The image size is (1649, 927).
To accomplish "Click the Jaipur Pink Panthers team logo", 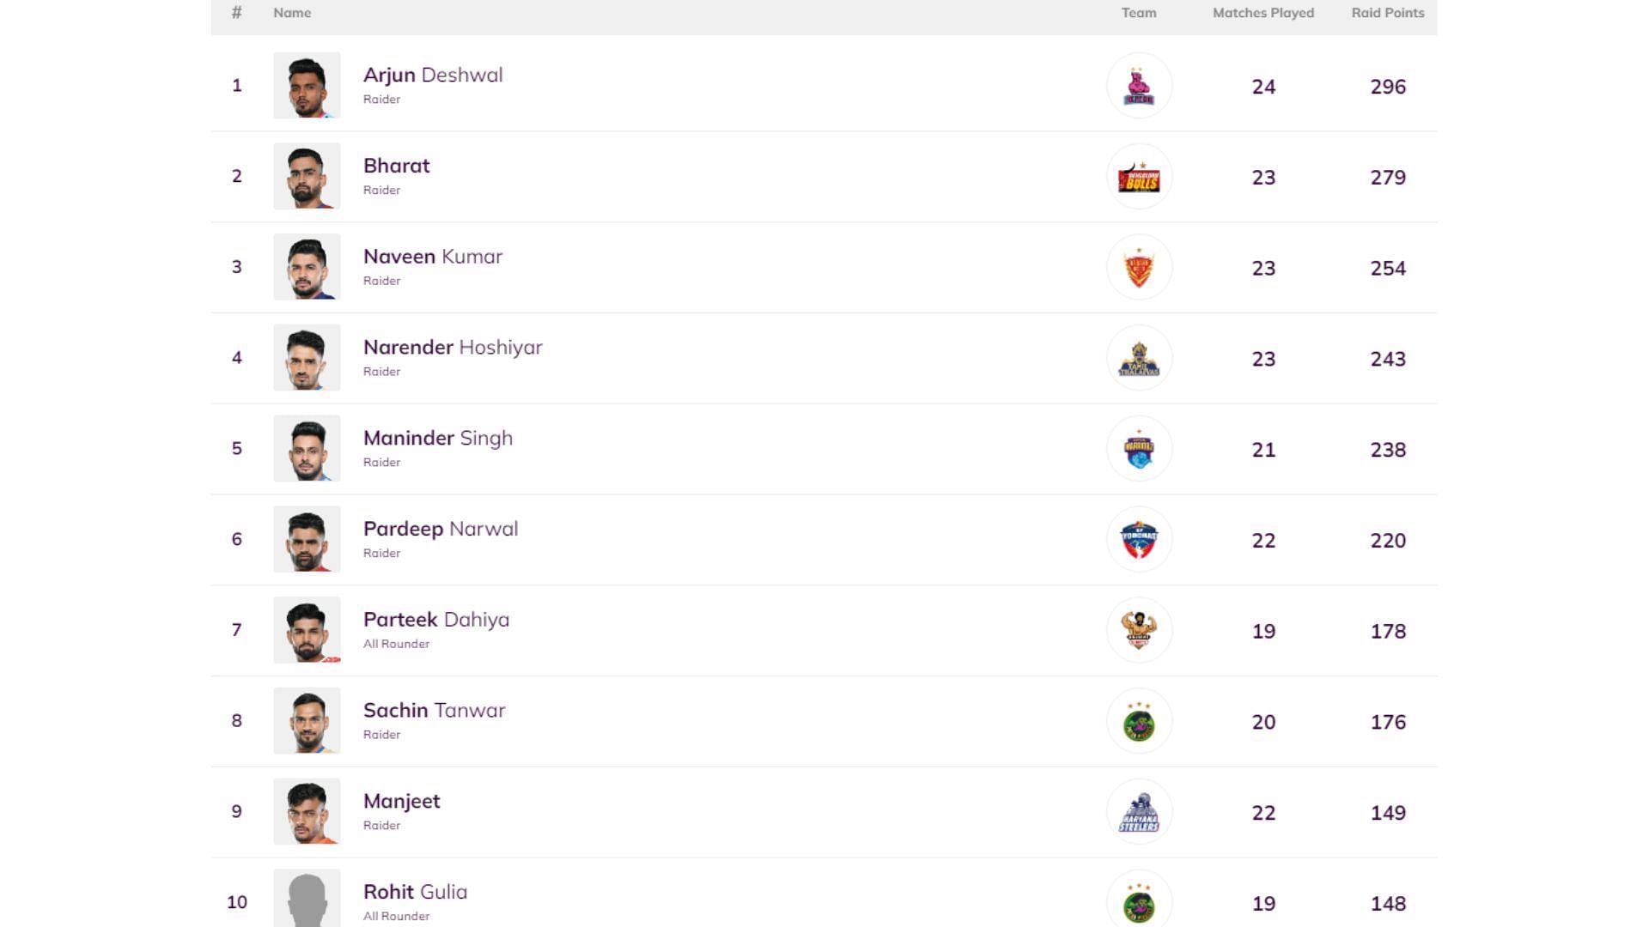I will 1139,86.
